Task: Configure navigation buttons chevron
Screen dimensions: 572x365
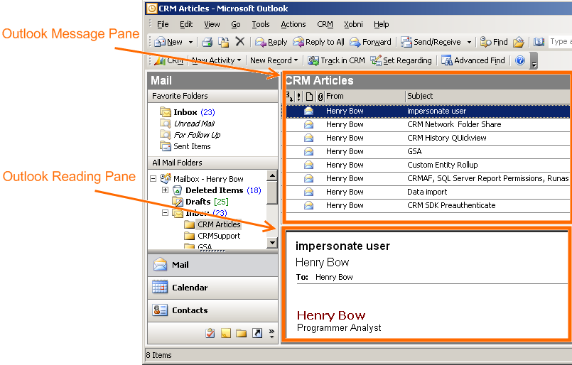Action: [x=271, y=333]
